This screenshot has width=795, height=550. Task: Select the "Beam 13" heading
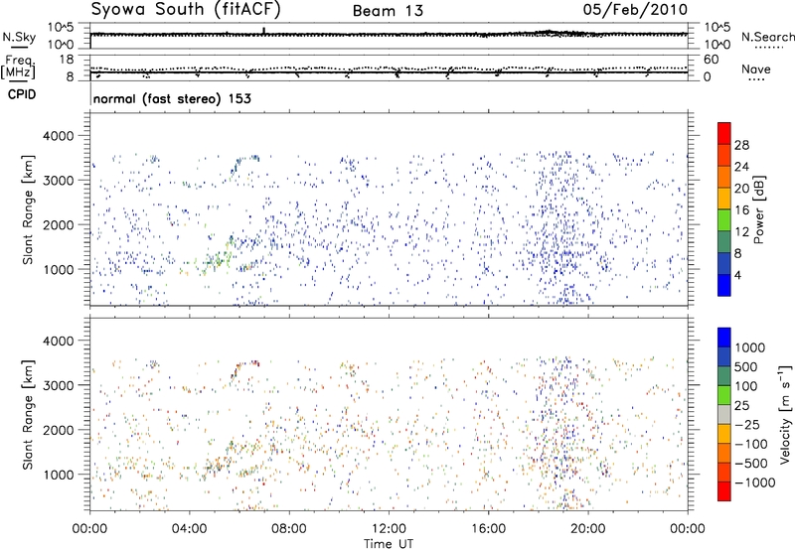[388, 11]
